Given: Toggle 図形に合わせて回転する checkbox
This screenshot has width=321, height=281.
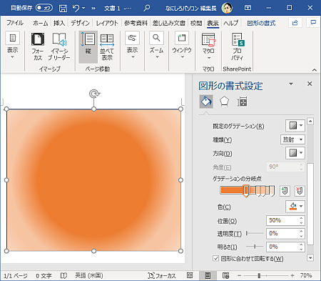Looking at the screenshot, I should [215, 258].
